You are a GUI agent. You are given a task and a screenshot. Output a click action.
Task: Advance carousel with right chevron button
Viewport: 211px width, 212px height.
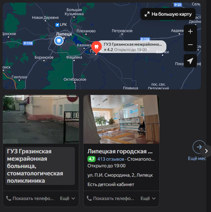[x=206, y=151]
